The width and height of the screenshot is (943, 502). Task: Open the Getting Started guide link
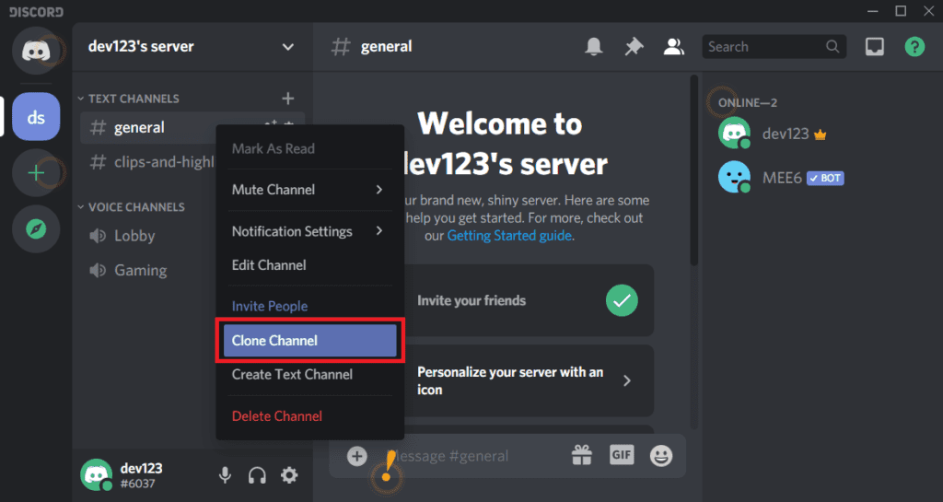[509, 236]
